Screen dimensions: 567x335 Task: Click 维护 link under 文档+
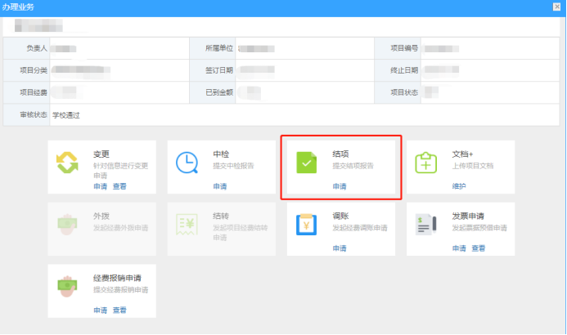pyautogui.click(x=458, y=186)
